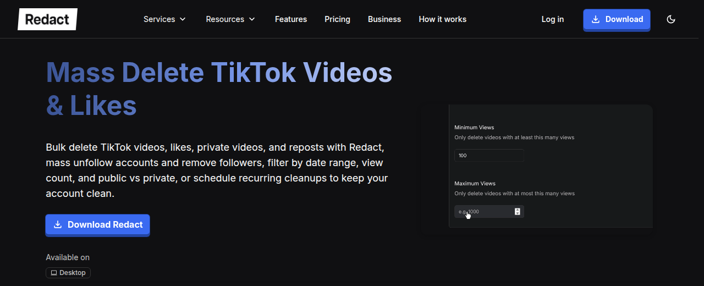
Task: Click the Download Redact button
Action: point(97,224)
